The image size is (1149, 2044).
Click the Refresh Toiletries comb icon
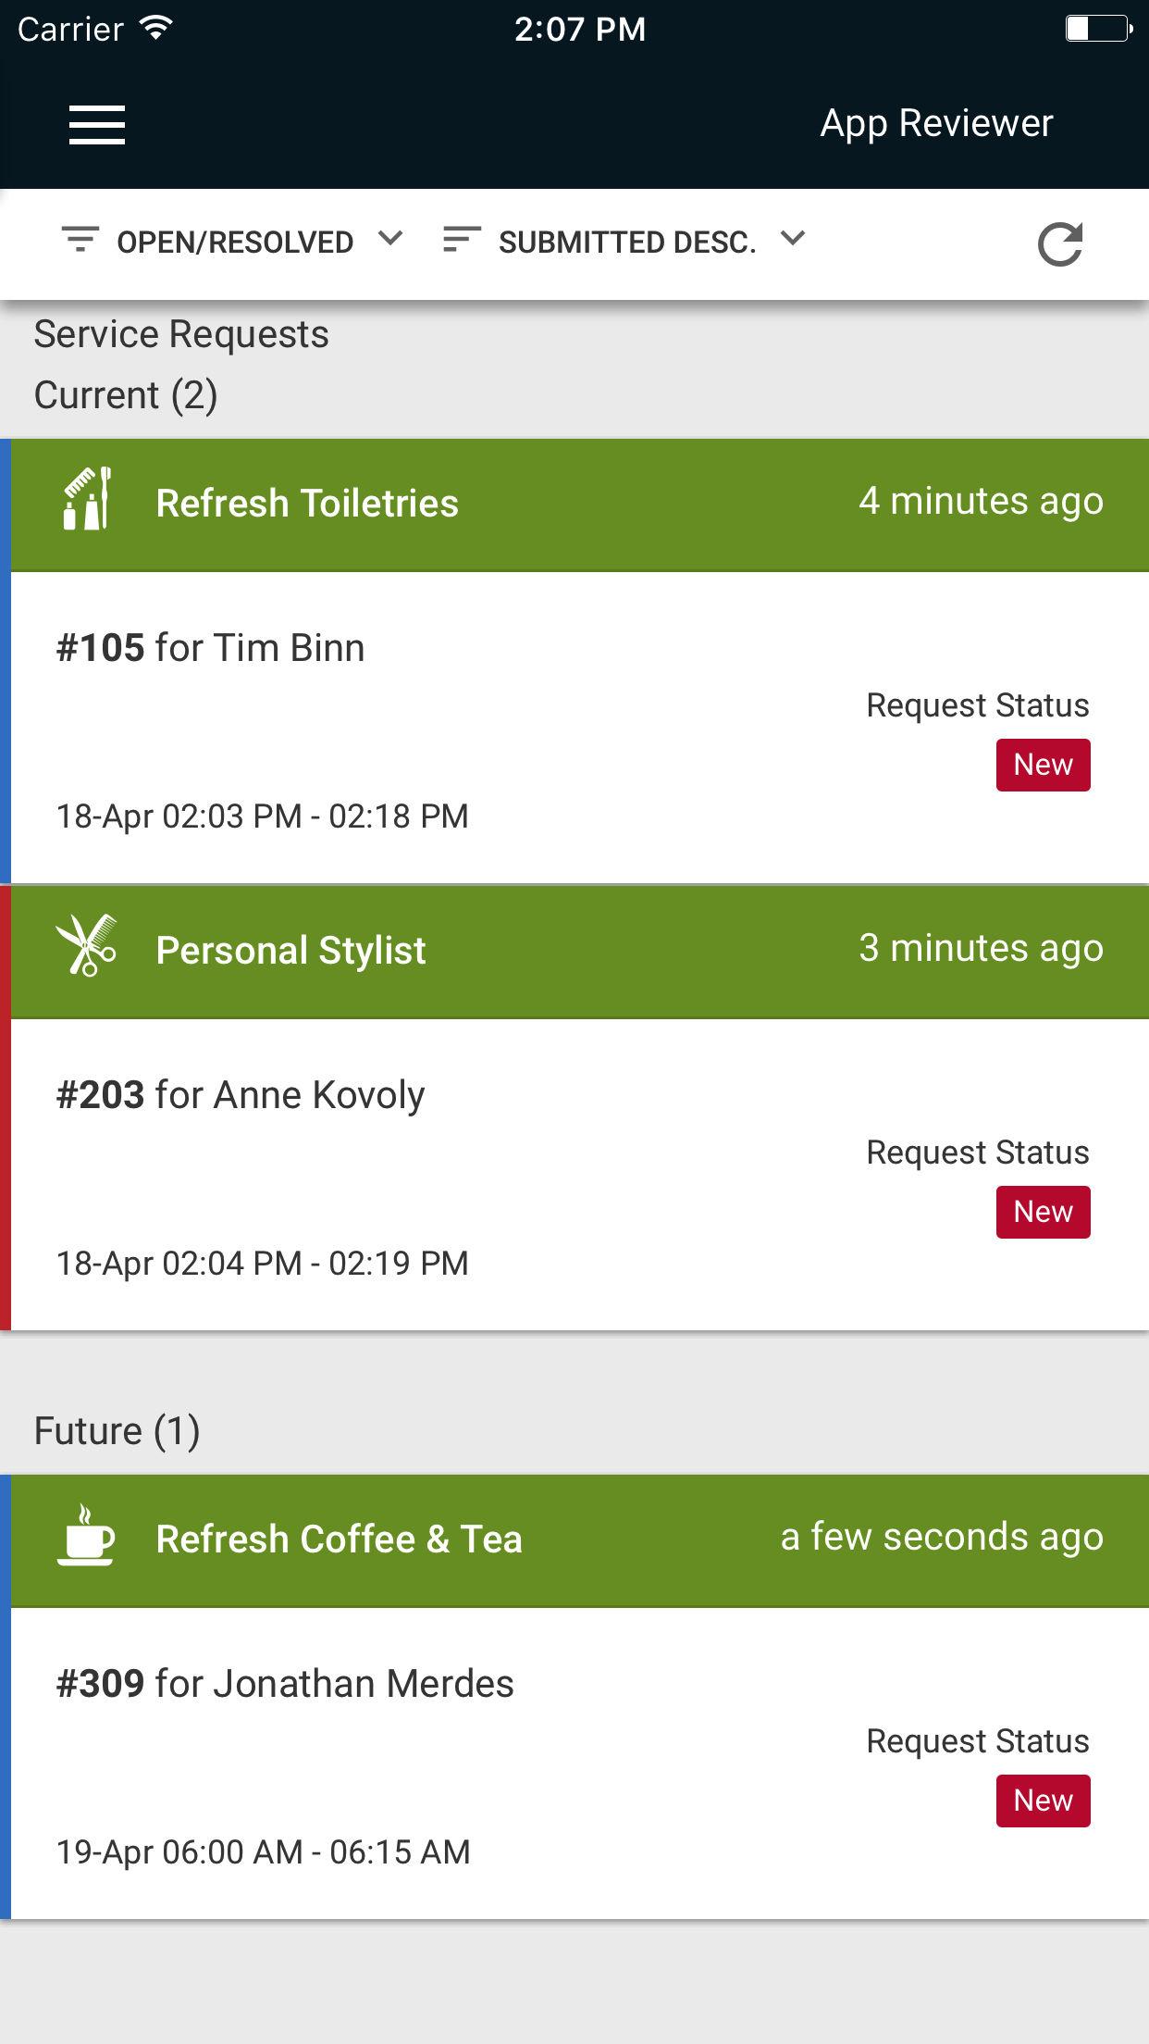tap(87, 500)
